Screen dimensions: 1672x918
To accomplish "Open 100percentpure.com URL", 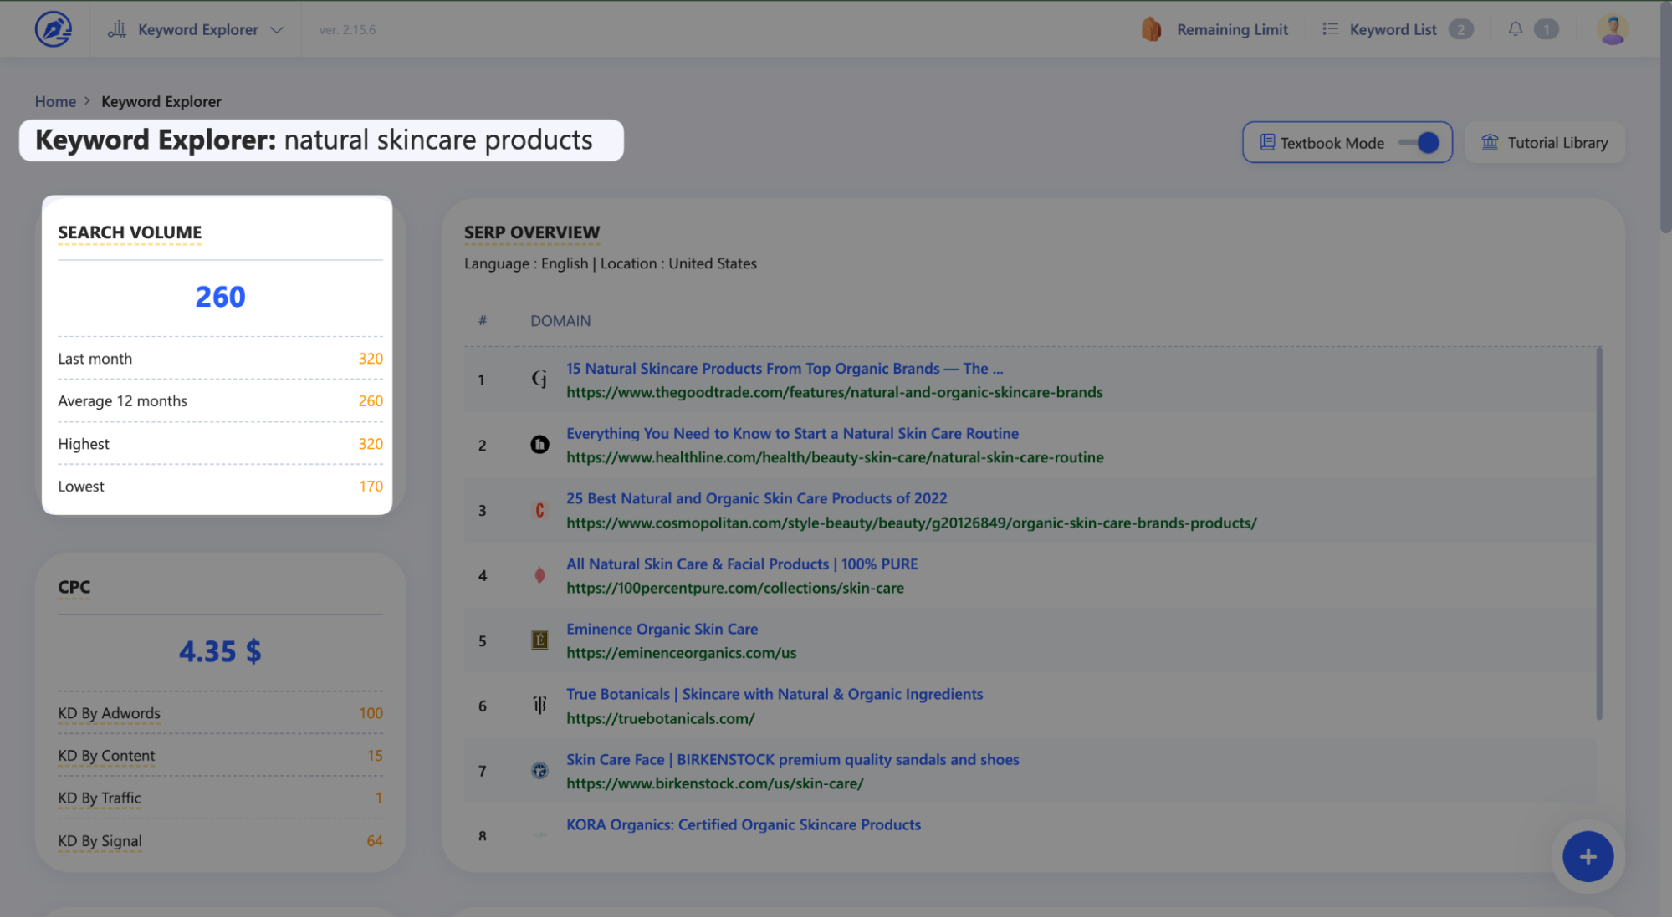I will point(734,588).
